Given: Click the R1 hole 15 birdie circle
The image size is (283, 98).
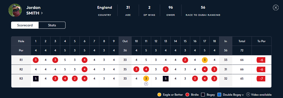Looking at the screenshot, I should (x=185, y=60).
